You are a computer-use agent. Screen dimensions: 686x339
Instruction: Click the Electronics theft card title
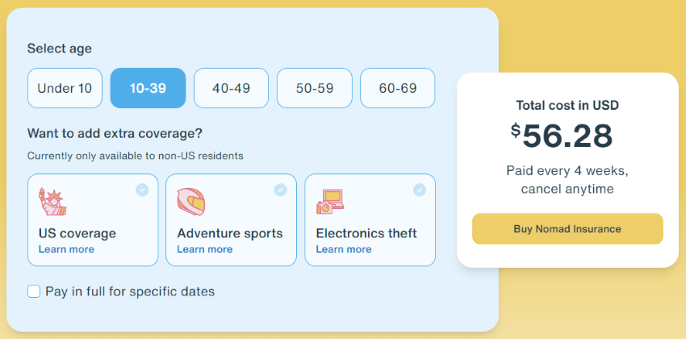(x=366, y=233)
